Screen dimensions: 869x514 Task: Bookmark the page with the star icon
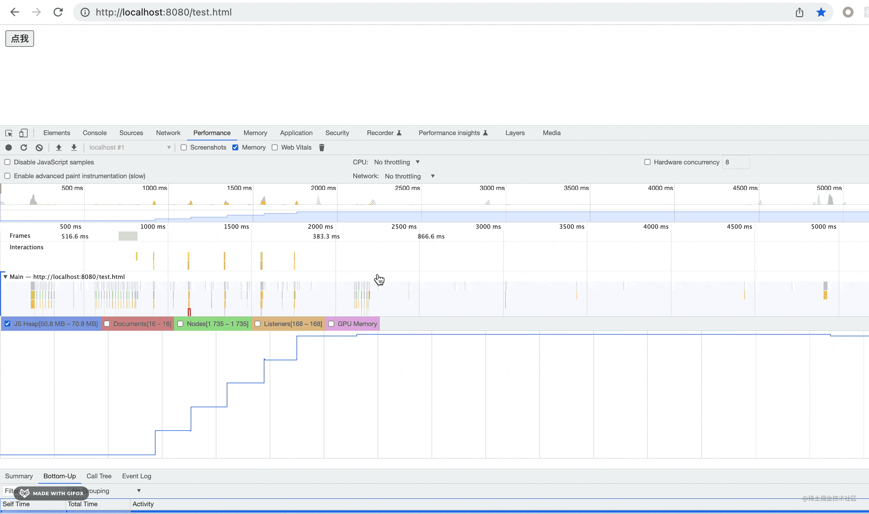coord(821,12)
